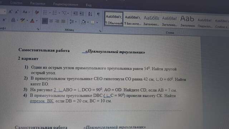Apply the Без интервала style
The height and width of the screenshot is (129, 229).
pos(133,20)
